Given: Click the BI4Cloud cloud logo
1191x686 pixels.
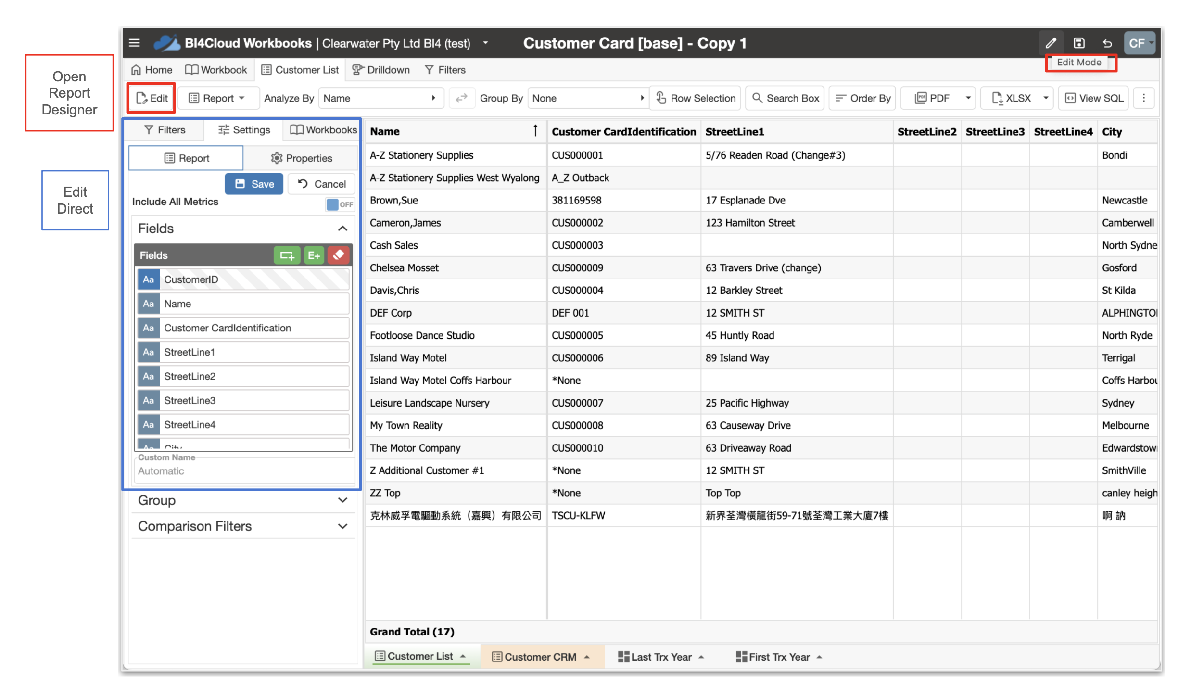Looking at the screenshot, I should tap(166, 43).
